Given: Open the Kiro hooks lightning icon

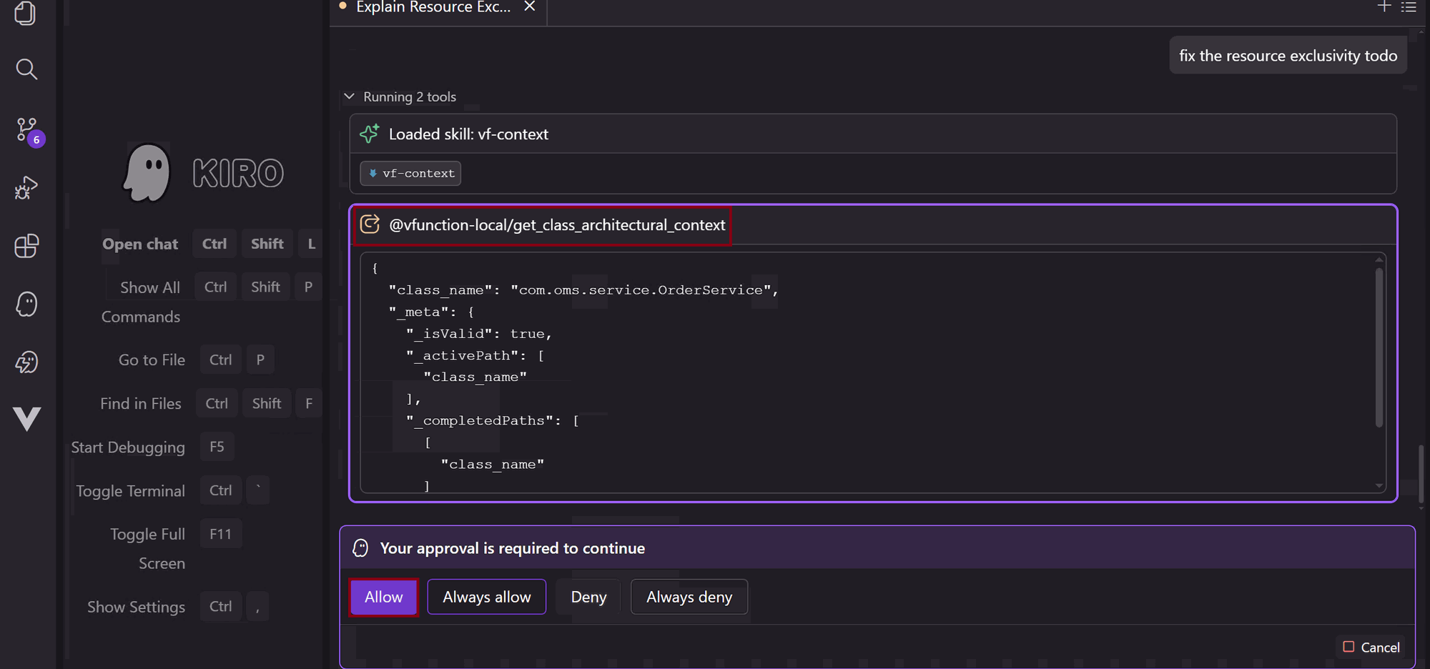Looking at the screenshot, I should click(26, 362).
